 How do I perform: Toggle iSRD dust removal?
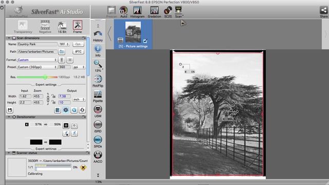click(98, 126)
